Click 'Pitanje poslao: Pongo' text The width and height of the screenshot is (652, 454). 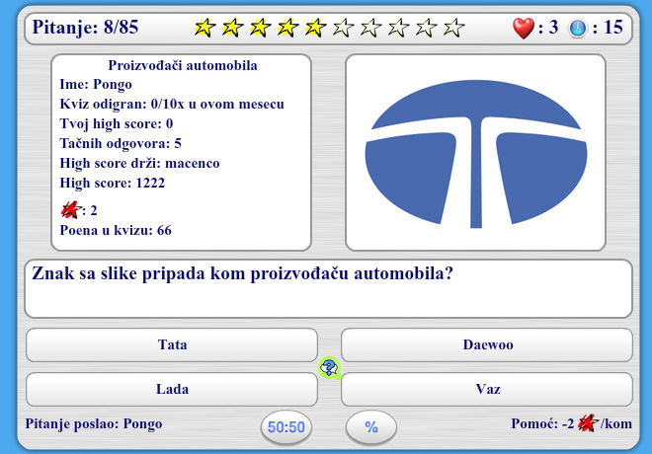point(94,423)
